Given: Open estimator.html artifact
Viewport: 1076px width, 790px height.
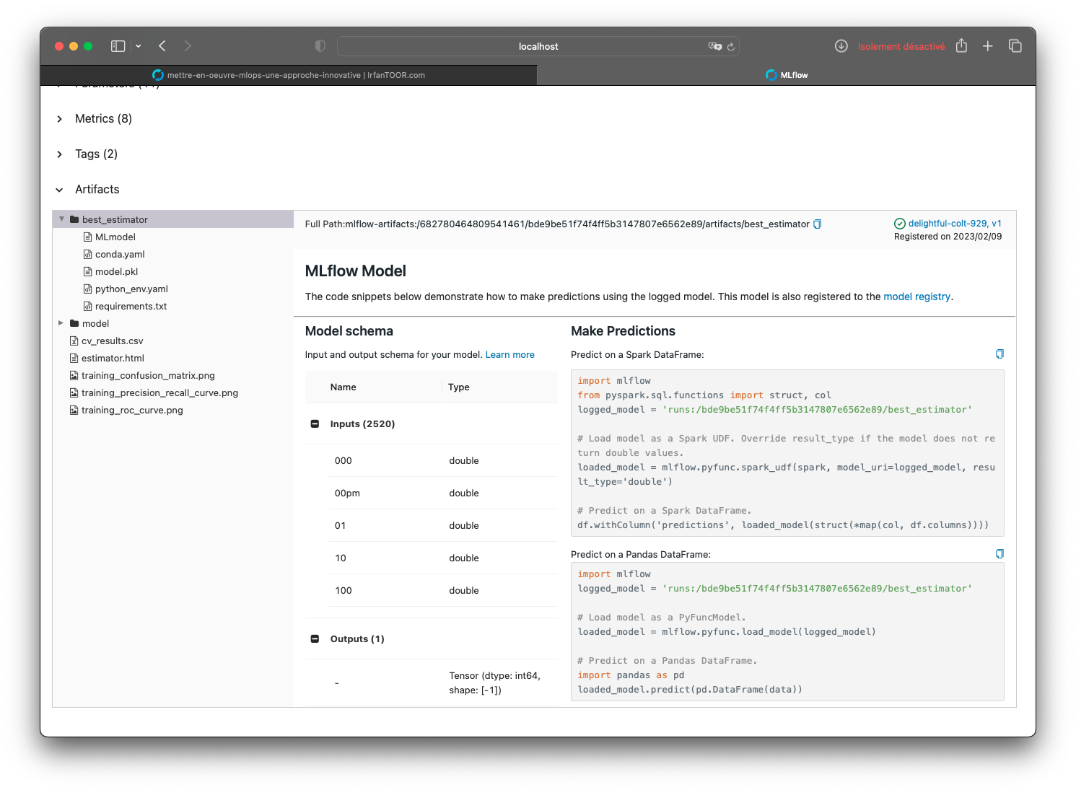Looking at the screenshot, I should [x=113, y=358].
